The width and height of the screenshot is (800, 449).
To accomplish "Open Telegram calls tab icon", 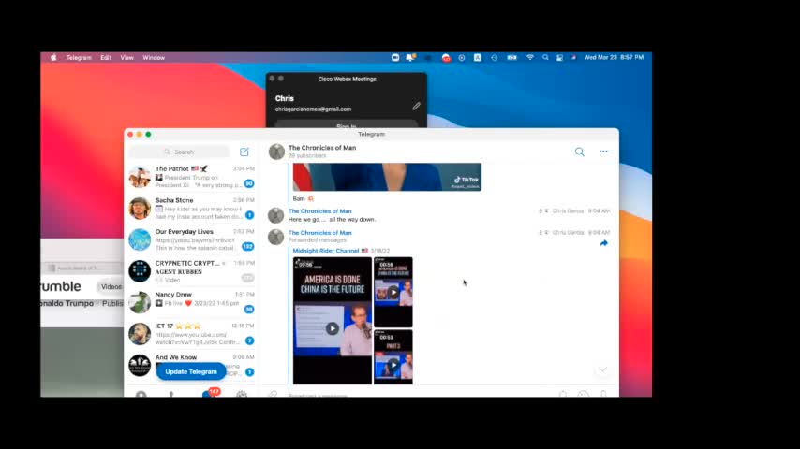I will click(171, 394).
